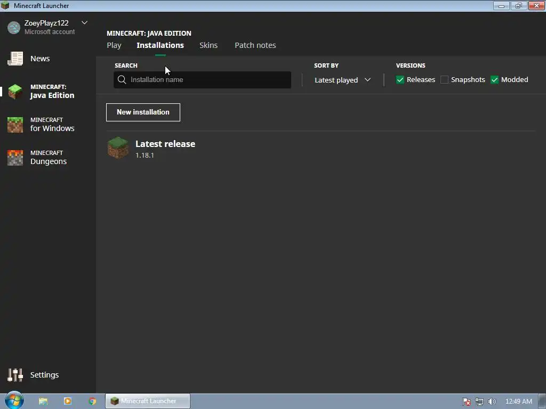Open the volume speaker tray icon
The image size is (546, 409).
click(x=492, y=402)
